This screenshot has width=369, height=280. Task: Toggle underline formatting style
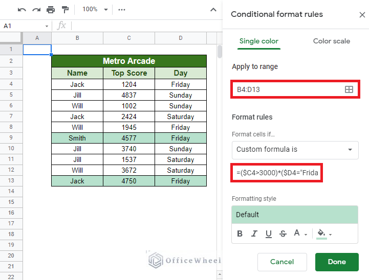pyautogui.click(x=269, y=234)
